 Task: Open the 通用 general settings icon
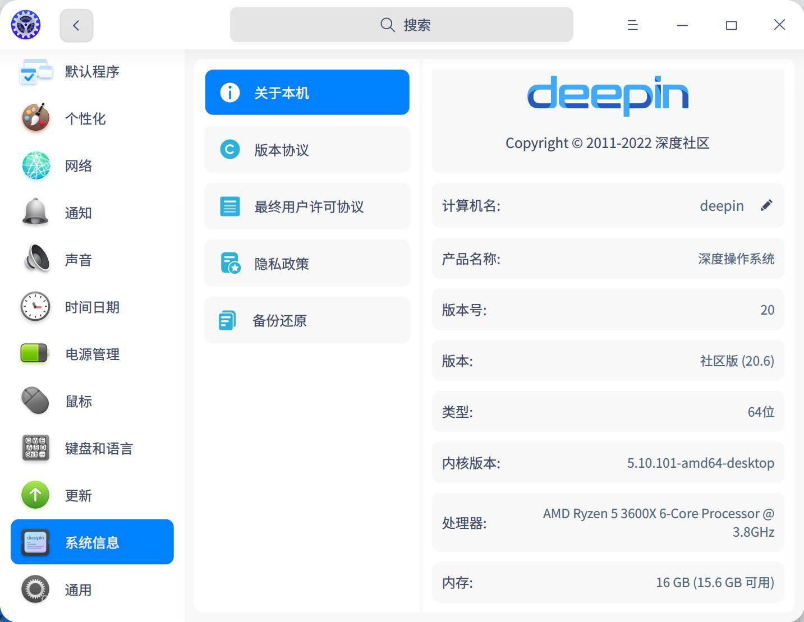click(35, 589)
